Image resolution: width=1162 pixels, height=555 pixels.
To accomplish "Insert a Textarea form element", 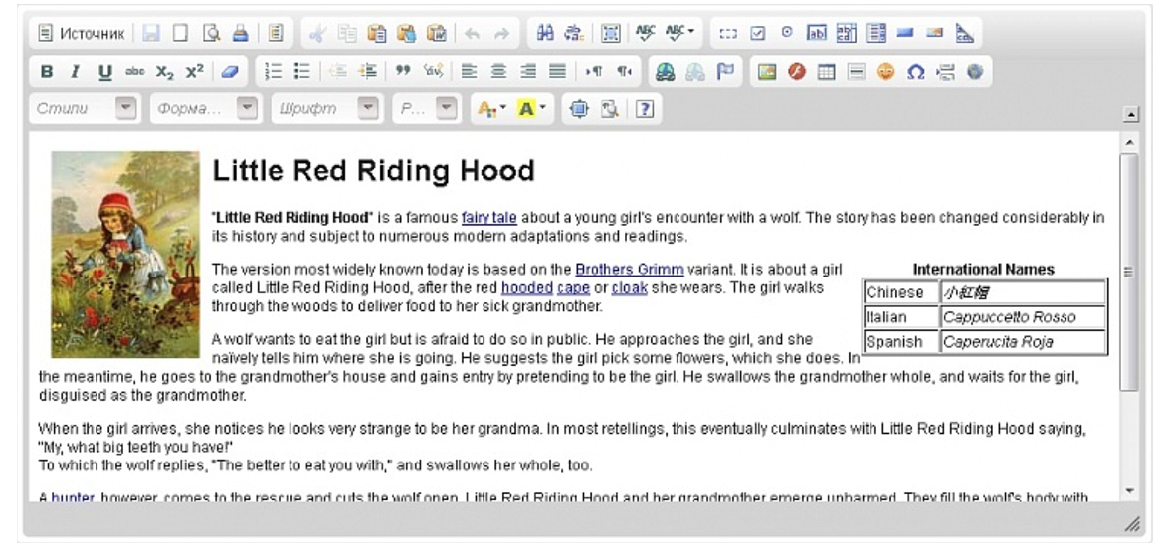I will coord(847,33).
